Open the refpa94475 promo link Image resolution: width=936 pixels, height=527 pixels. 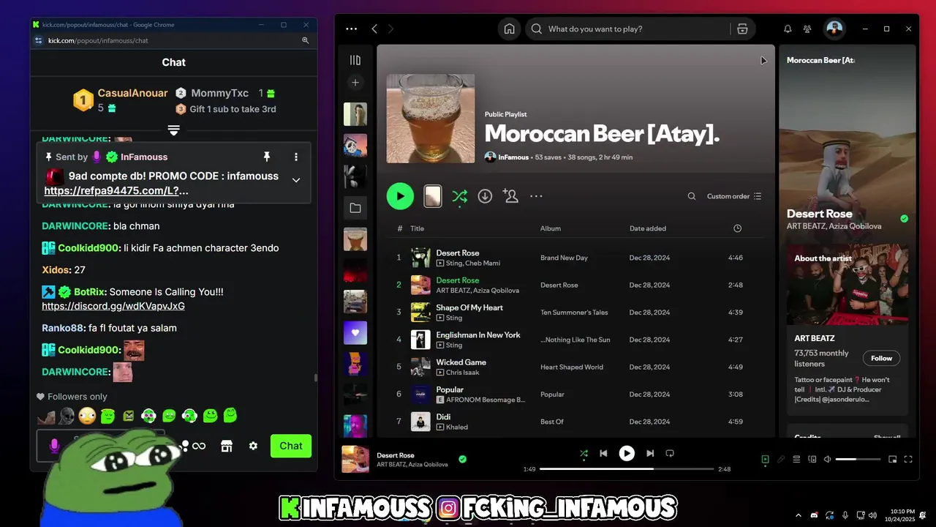coord(116,190)
